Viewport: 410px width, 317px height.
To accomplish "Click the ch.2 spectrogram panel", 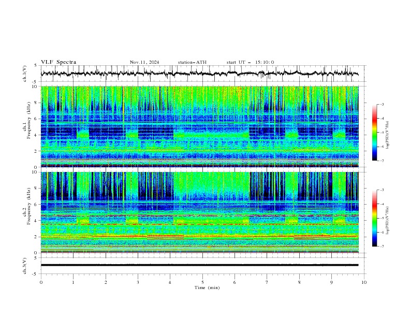I will pyautogui.click(x=200, y=212).
